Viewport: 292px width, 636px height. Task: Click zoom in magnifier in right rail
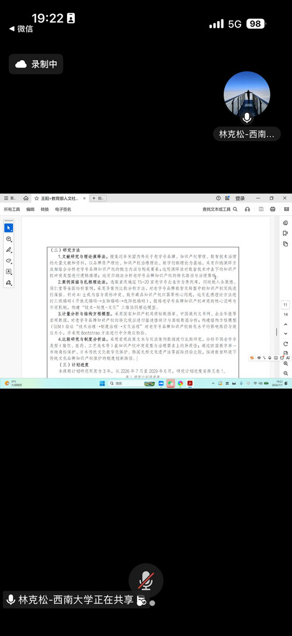click(286, 365)
